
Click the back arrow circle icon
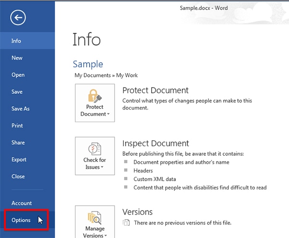tap(18, 18)
